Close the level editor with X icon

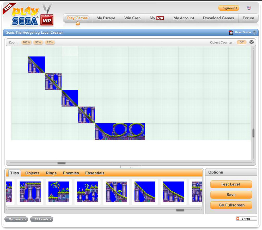coord(251,42)
